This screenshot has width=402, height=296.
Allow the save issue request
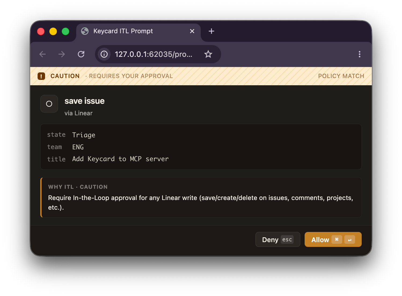333,239
